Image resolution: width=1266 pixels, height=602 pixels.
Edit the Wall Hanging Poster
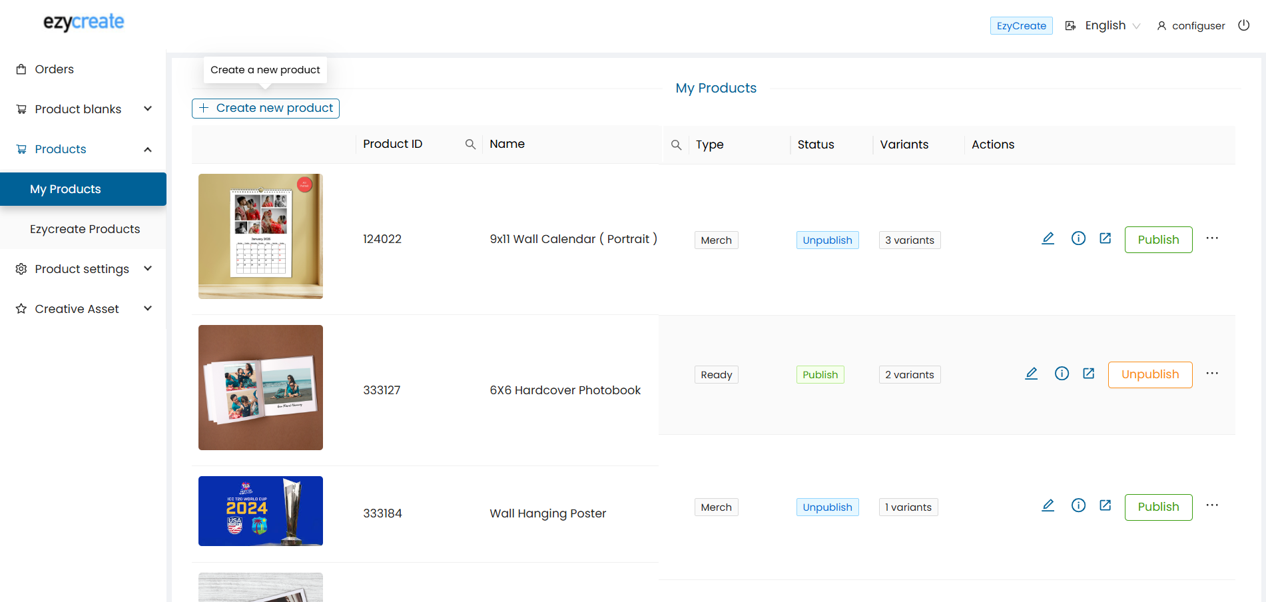pyautogui.click(x=1048, y=505)
